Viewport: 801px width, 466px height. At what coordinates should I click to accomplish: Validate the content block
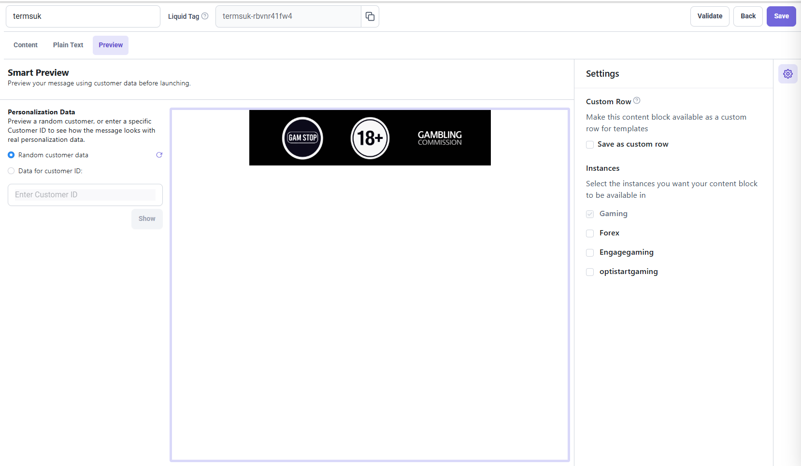coord(710,16)
